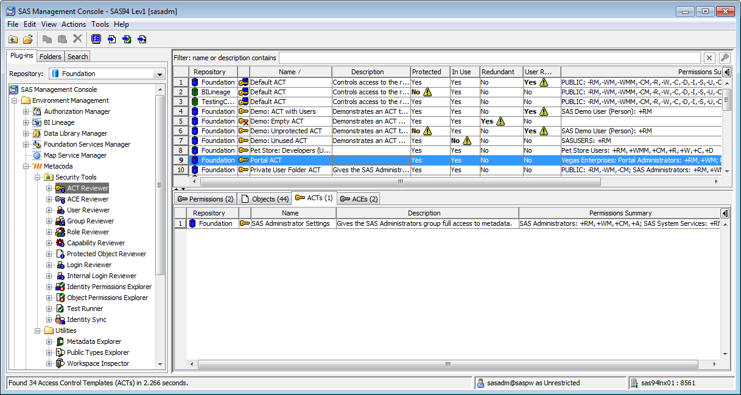This screenshot has height=395, width=741.
Task: Switch to the Search tab
Action: tap(77, 57)
